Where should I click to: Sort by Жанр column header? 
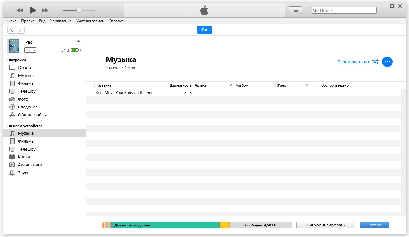click(x=288, y=85)
